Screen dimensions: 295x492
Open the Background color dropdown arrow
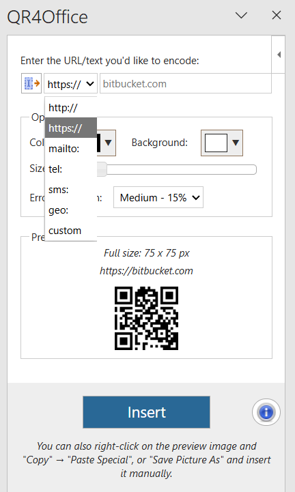(236, 143)
